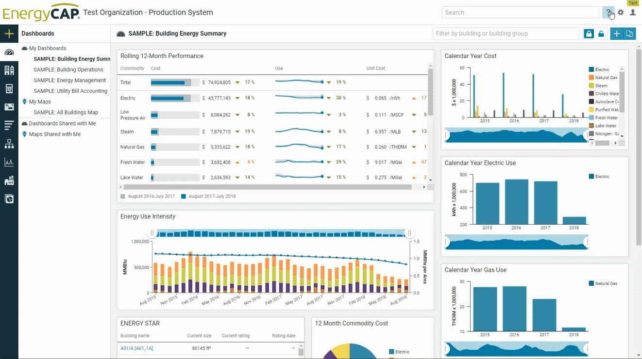This screenshot has height=359, width=642.
Task: Toggle Chilled Water legend swatch
Action: [591, 94]
